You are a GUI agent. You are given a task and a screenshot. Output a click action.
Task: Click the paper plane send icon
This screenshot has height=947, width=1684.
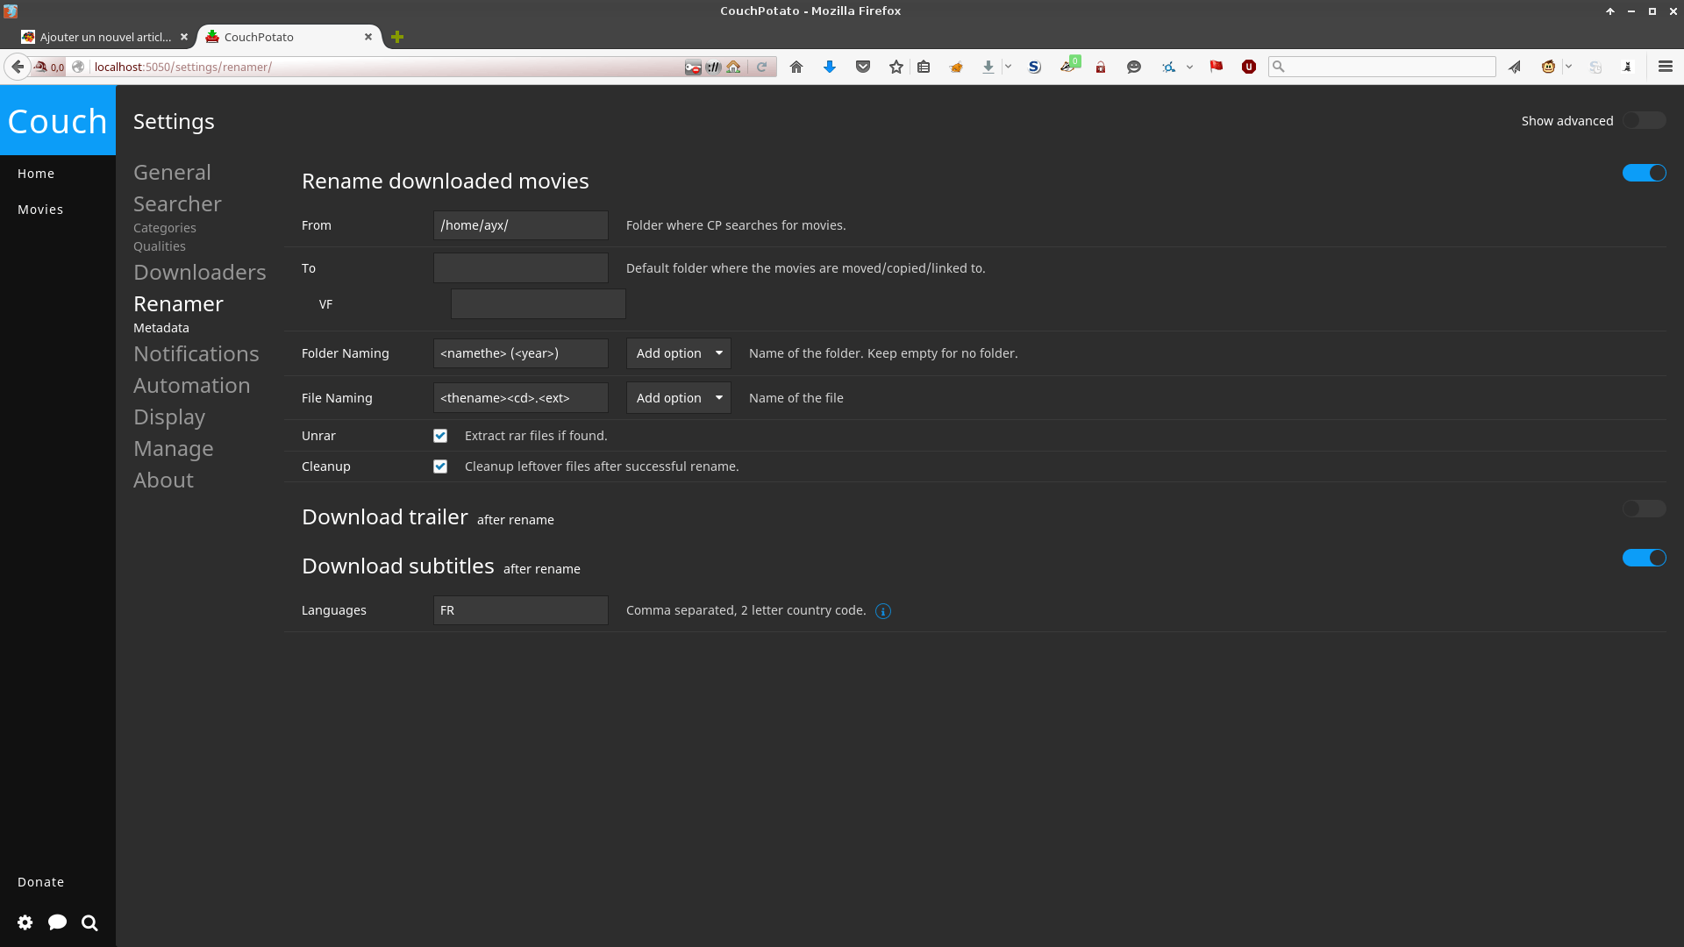pos(1515,67)
